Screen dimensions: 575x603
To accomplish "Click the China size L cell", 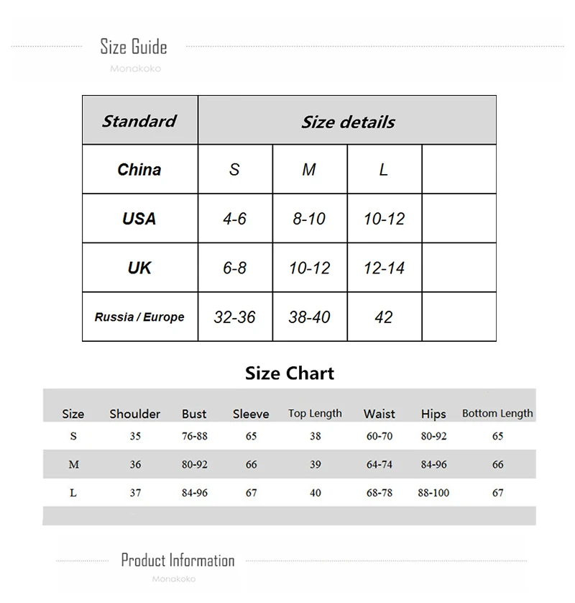I will coord(384,169).
